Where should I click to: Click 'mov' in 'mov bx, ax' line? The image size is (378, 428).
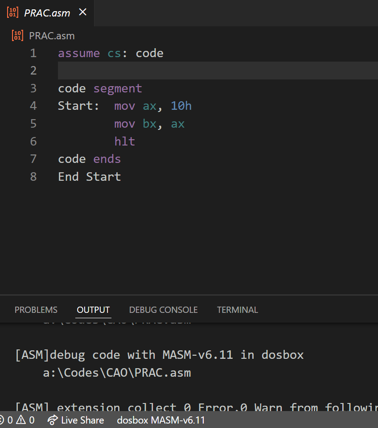click(124, 124)
